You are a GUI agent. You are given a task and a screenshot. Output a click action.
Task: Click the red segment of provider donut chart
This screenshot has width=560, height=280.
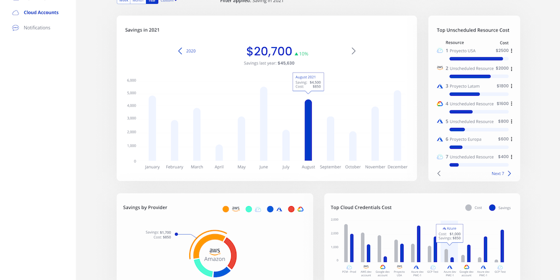[231, 253]
